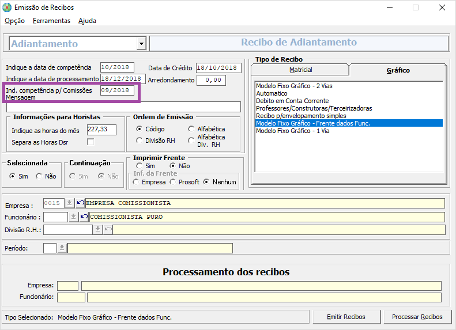Select Alfabética emission order radio
The width and height of the screenshot is (456, 330).
(x=191, y=128)
